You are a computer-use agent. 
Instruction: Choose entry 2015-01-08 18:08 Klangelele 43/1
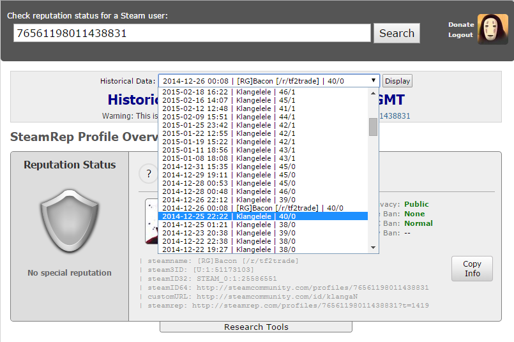click(263, 158)
